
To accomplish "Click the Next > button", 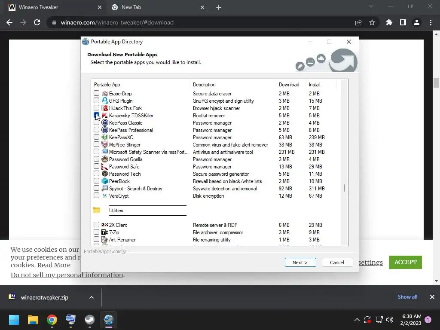I will click(x=300, y=263).
